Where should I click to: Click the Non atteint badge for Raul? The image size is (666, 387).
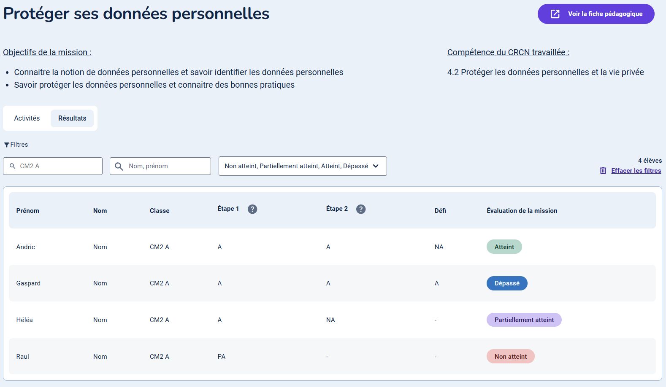pos(511,357)
